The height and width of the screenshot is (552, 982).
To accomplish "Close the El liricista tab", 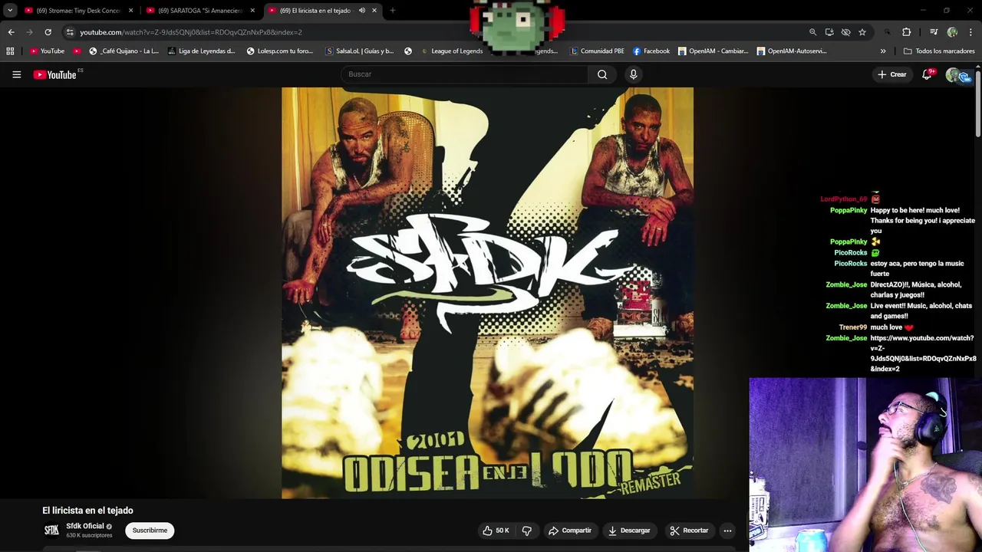I will [x=374, y=11].
